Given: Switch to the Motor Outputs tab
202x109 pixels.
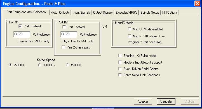Looking at the screenshot, I should coord(60,13).
